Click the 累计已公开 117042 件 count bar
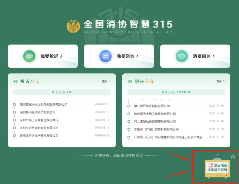Image resolution: width=239 pixels, height=184 pixels. [176, 92]
